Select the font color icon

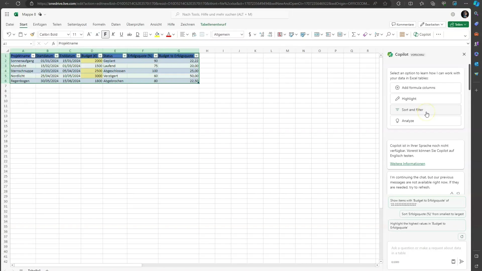169,34
